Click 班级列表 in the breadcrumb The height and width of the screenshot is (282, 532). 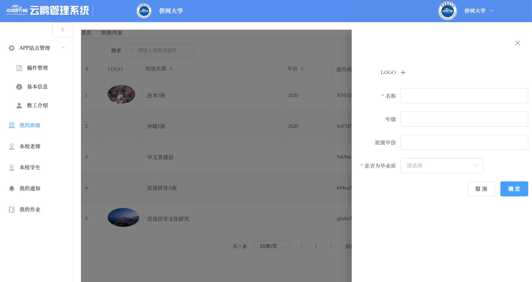(x=112, y=33)
